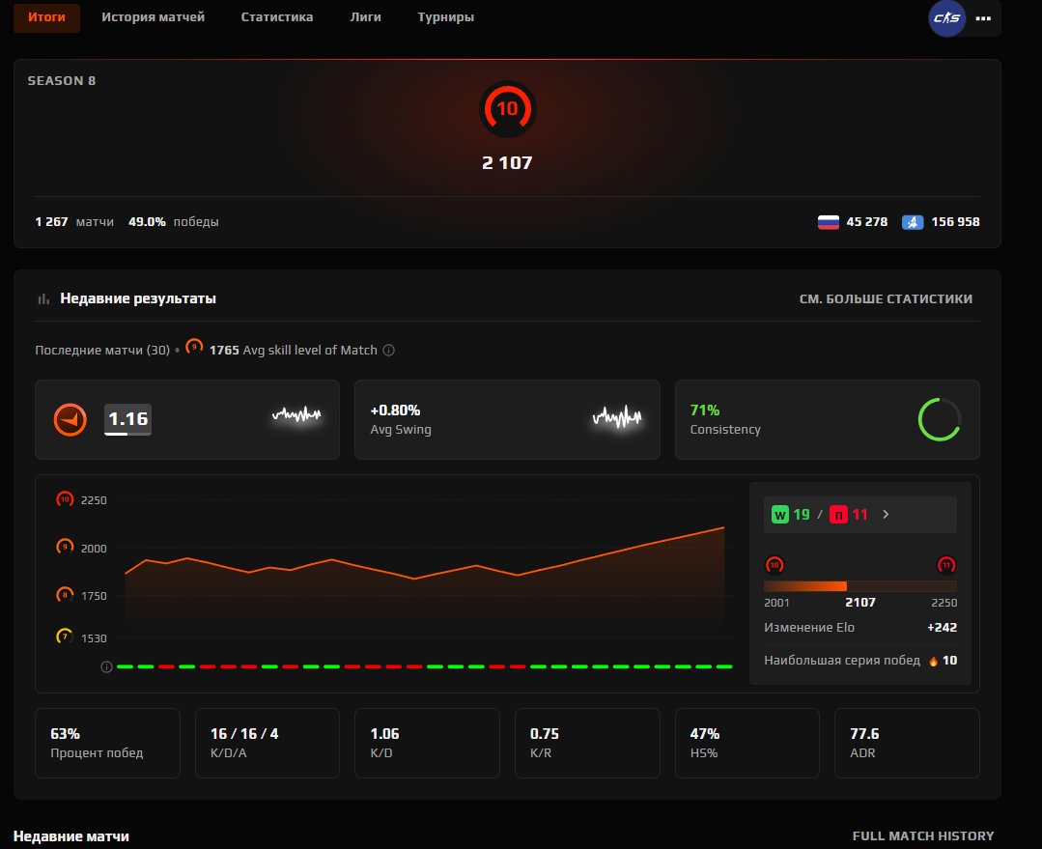Click the green Consistency ring
Viewport: 1042px width, 849px height.
coord(939,419)
